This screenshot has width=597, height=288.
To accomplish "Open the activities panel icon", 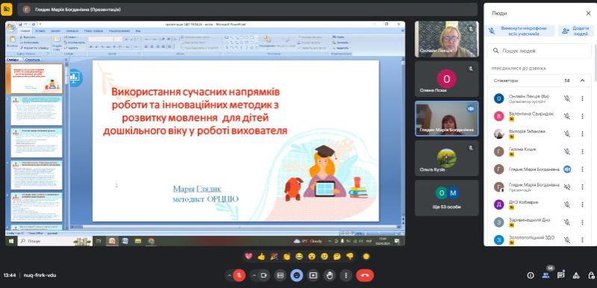I will (576, 275).
